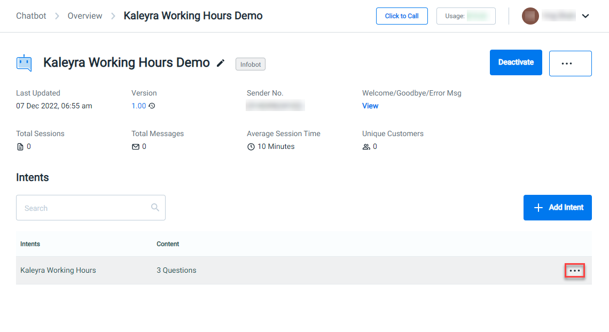Click the first breadcrumb chevron after Chatbot
This screenshot has width=609, height=332.
(57, 16)
